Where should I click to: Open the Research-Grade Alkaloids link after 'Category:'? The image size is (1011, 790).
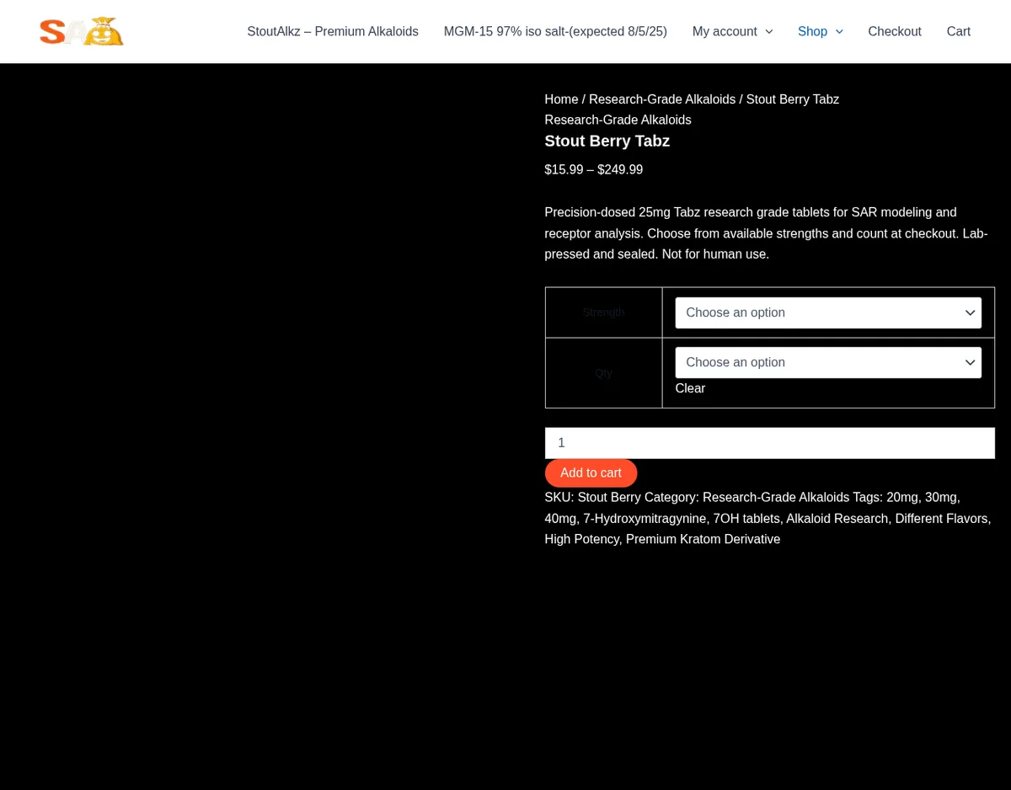(x=776, y=497)
